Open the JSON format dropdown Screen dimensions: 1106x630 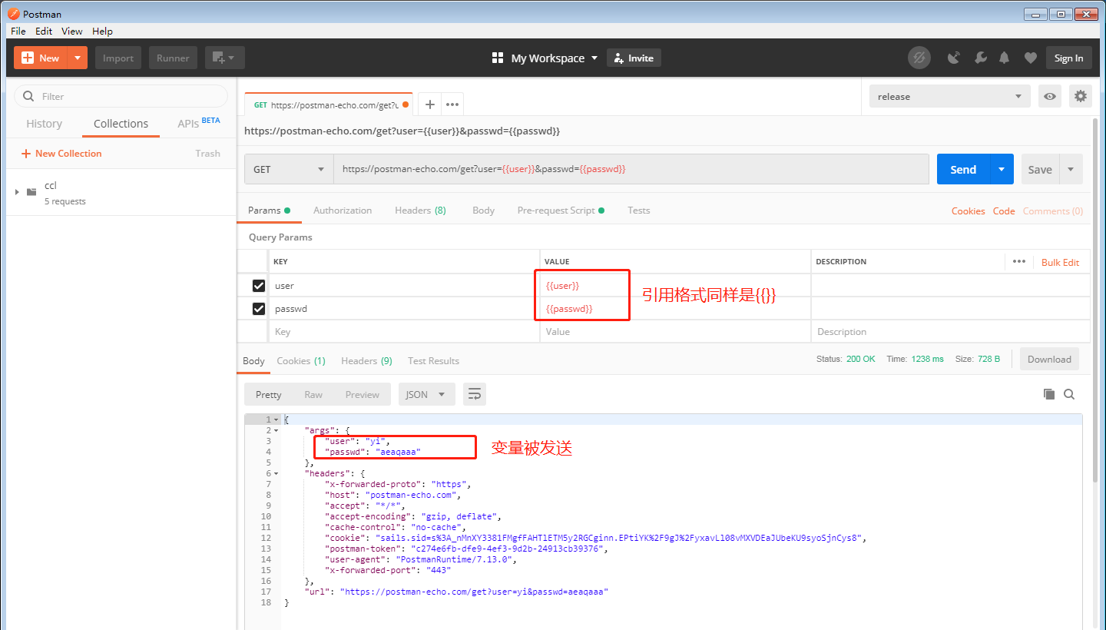(x=426, y=394)
